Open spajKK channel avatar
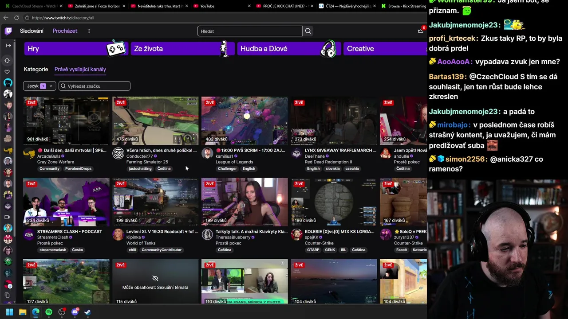568x319 pixels. click(296, 235)
